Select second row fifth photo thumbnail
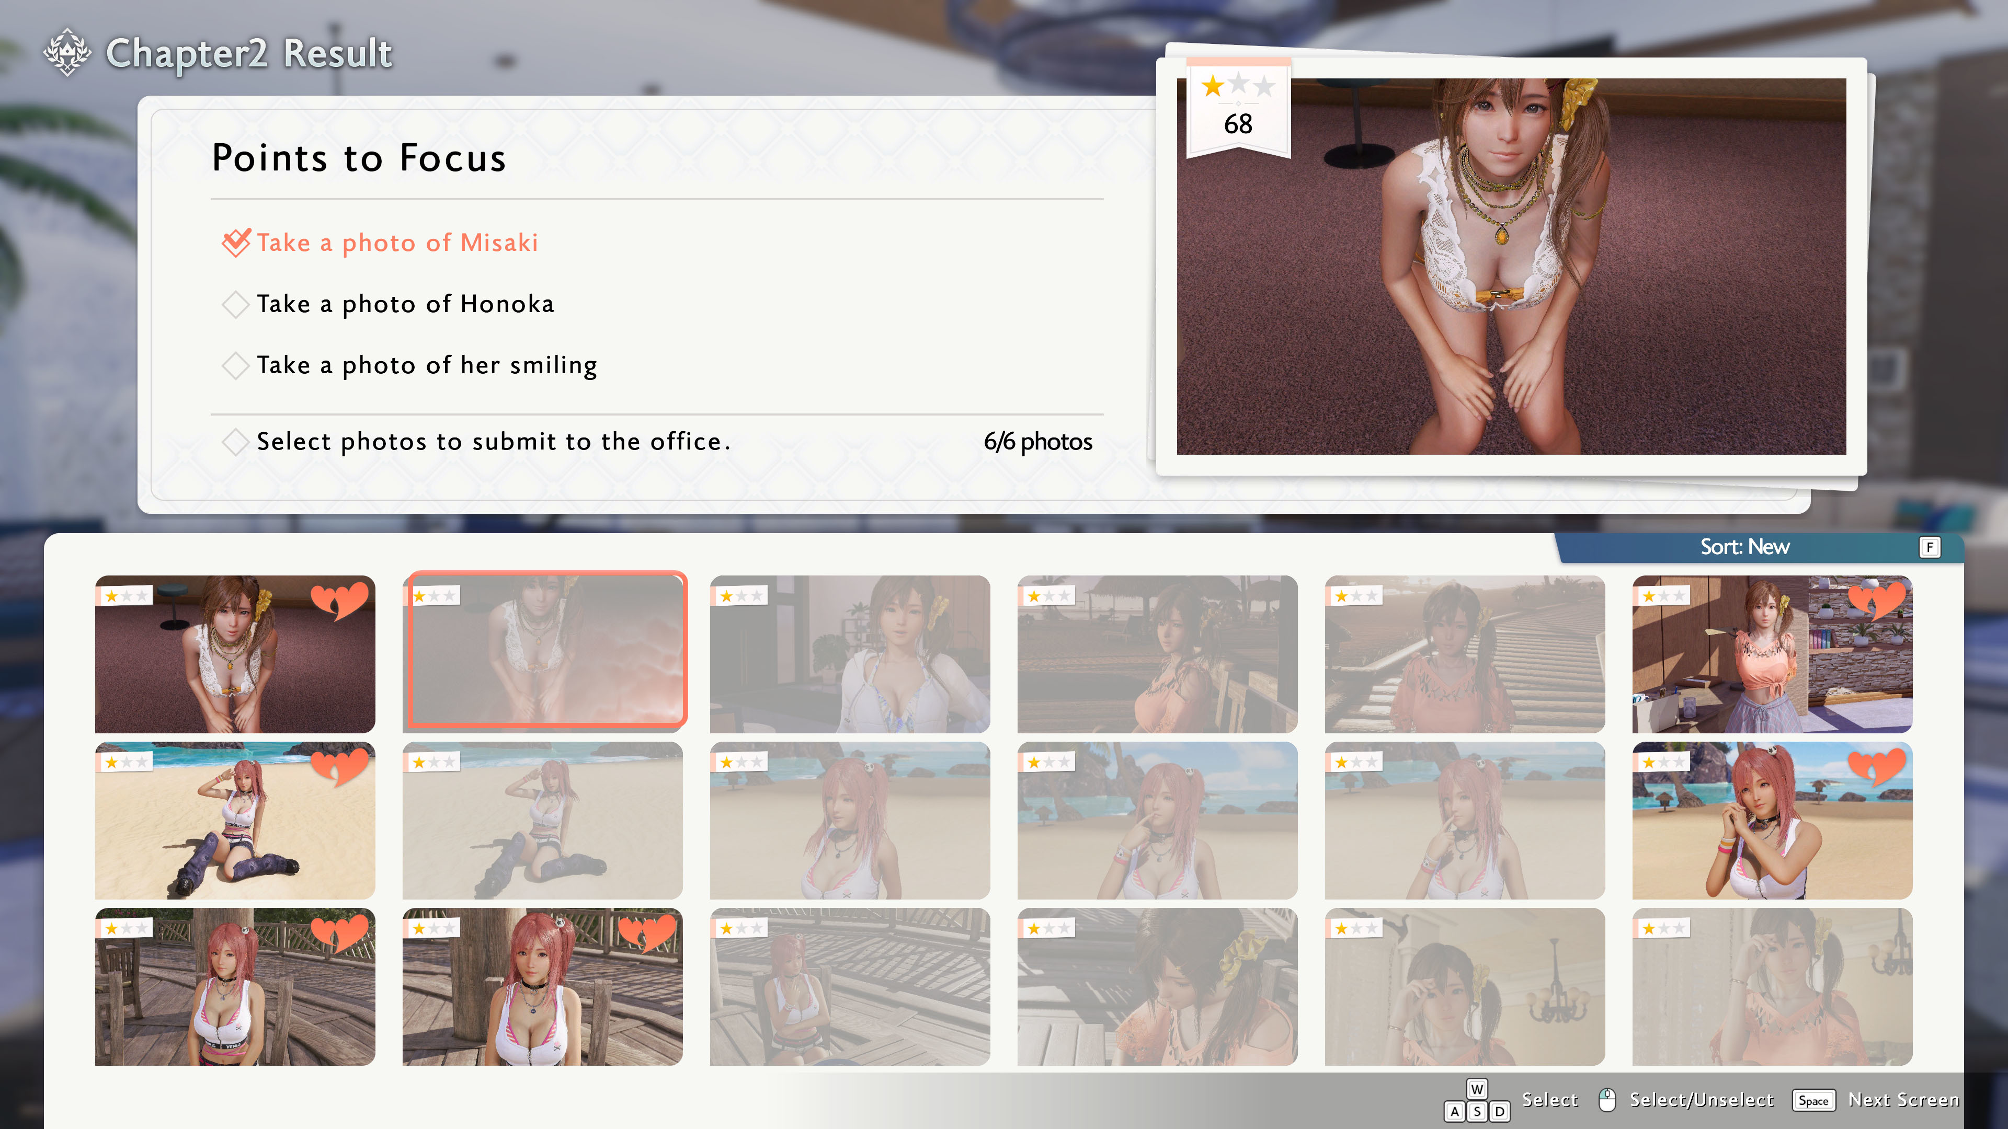Screen dimensions: 2008x1129 (1465, 821)
